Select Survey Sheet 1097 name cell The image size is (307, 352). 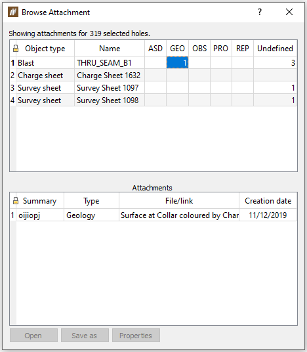(x=110, y=88)
